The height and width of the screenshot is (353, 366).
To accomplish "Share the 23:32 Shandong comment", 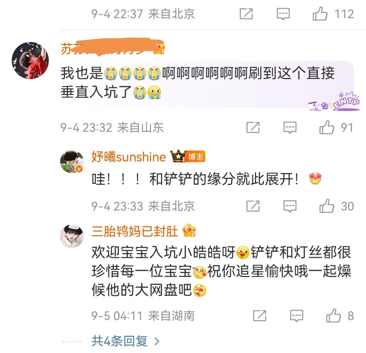I will click(x=253, y=127).
